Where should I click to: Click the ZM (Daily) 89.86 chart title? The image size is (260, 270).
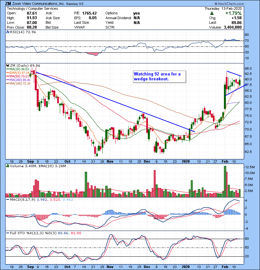[x=25, y=66]
